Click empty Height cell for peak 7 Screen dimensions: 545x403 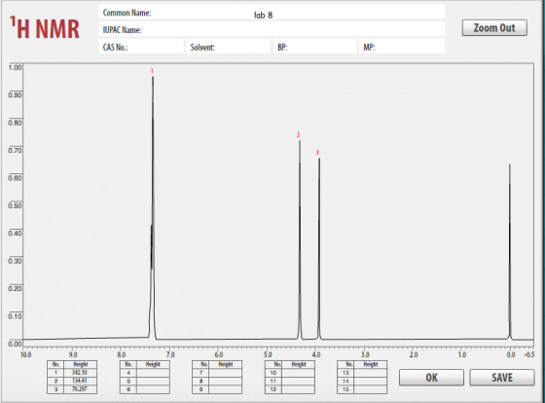(x=225, y=373)
